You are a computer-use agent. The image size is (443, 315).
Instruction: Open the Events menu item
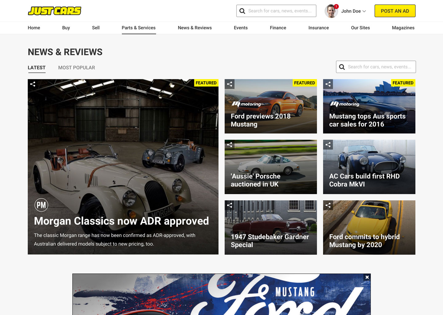241,28
